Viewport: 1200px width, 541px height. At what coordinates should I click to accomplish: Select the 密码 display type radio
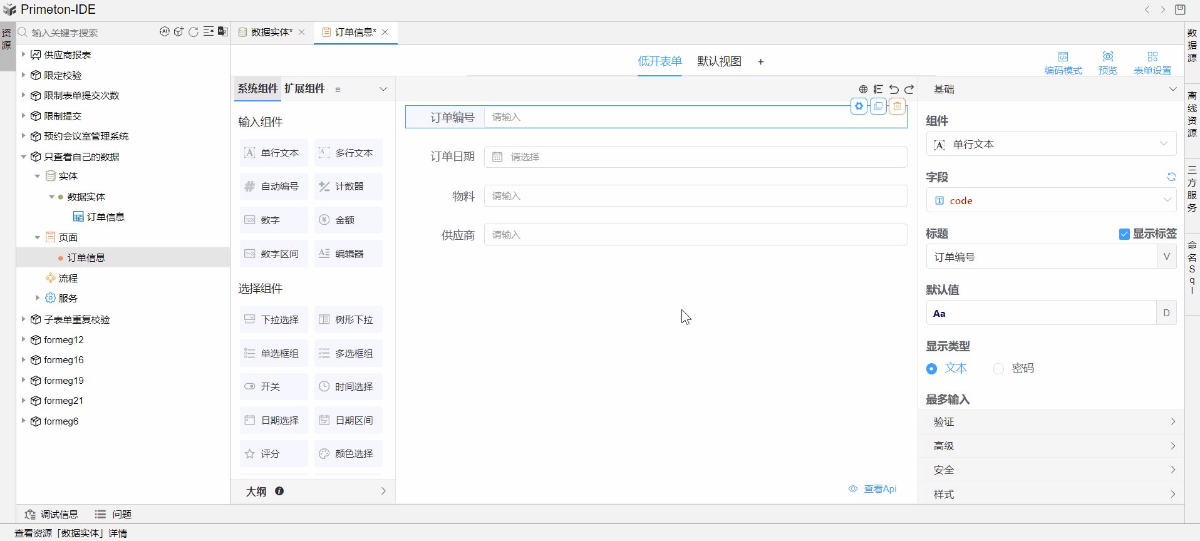tap(998, 369)
